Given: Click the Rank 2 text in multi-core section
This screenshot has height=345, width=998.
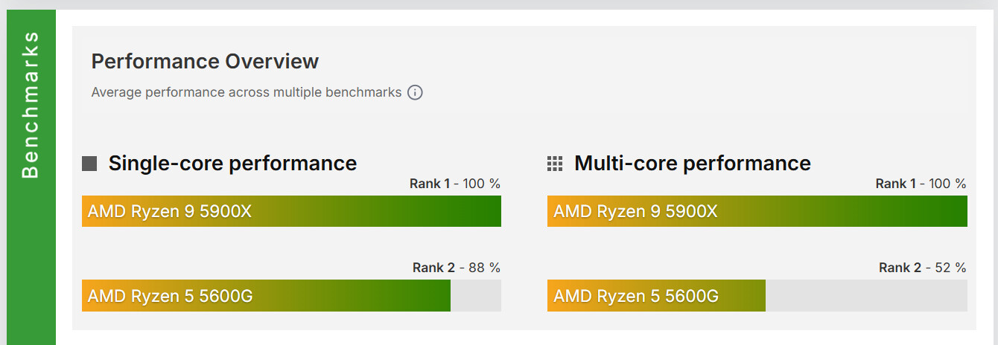Looking at the screenshot, I should (900, 268).
